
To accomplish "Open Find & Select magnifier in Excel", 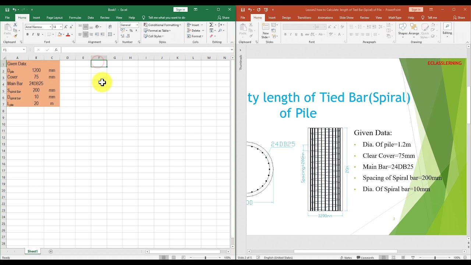I will pyautogui.click(x=222, y=31).
